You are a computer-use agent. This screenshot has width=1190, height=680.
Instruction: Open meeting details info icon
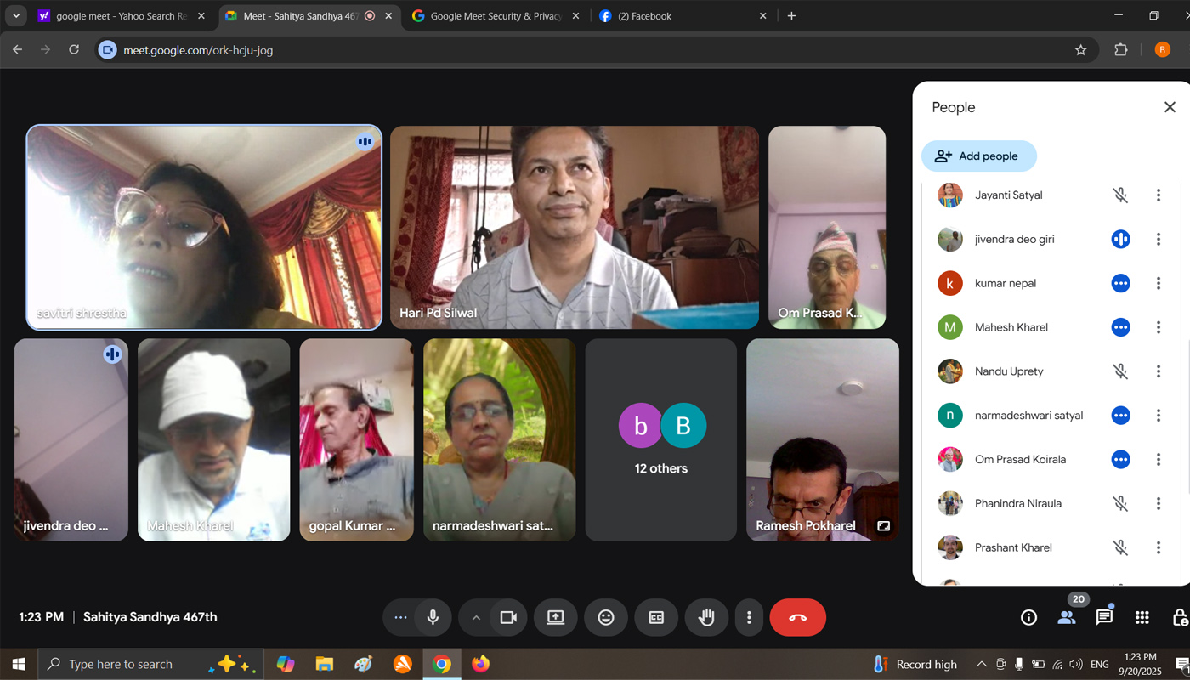[1028, 618]
